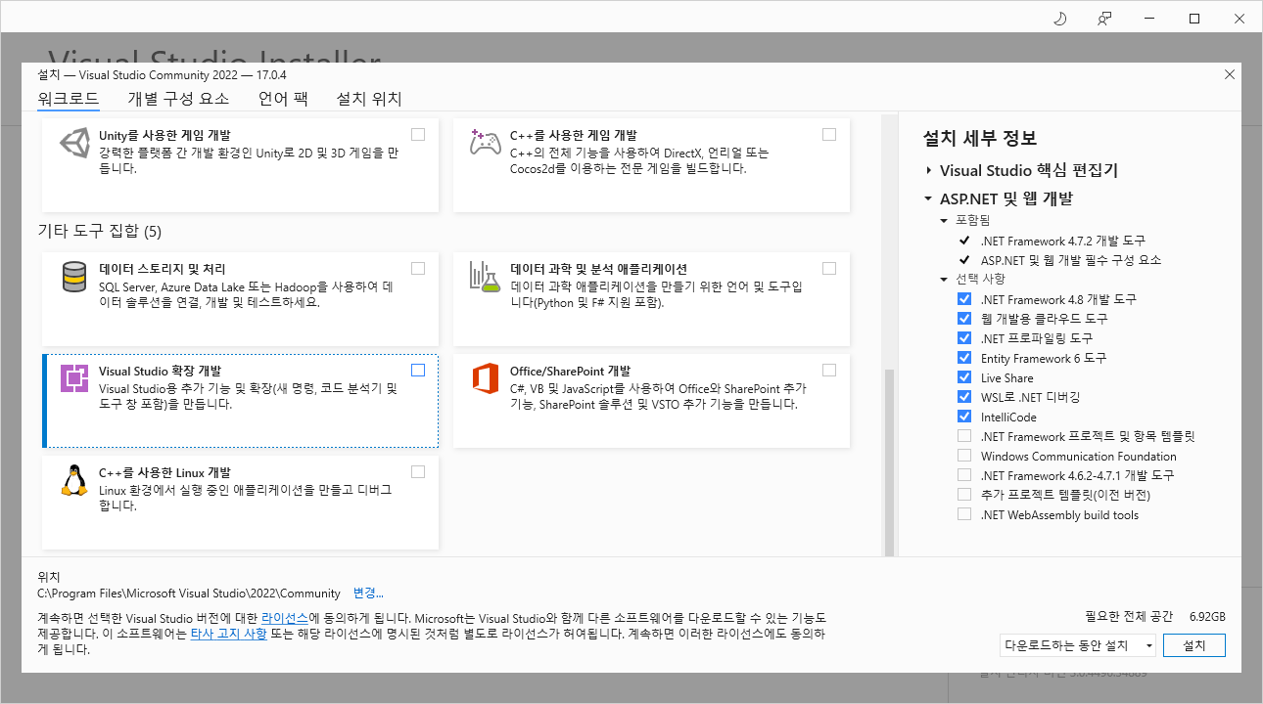The image size is (1263, 704).
Task: Check .NET WebAssembly build tools
Action: tap(964, 514)
